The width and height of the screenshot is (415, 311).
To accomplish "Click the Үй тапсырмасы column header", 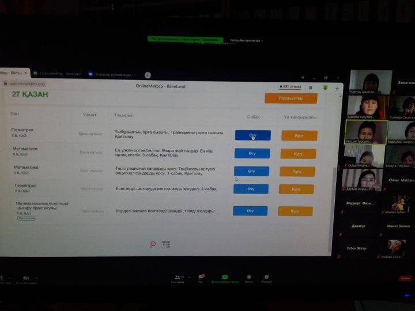I will pos(300,117).
